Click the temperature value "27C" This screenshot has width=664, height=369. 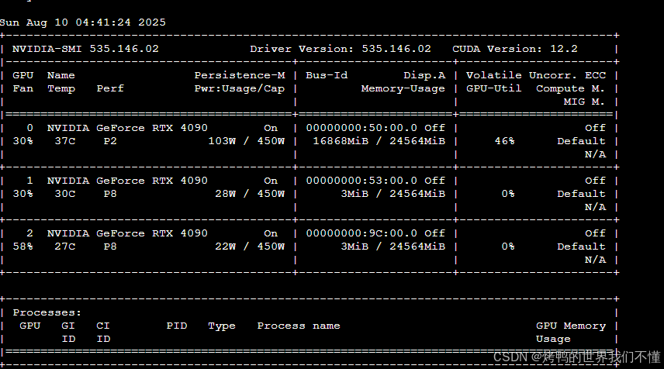65,247
